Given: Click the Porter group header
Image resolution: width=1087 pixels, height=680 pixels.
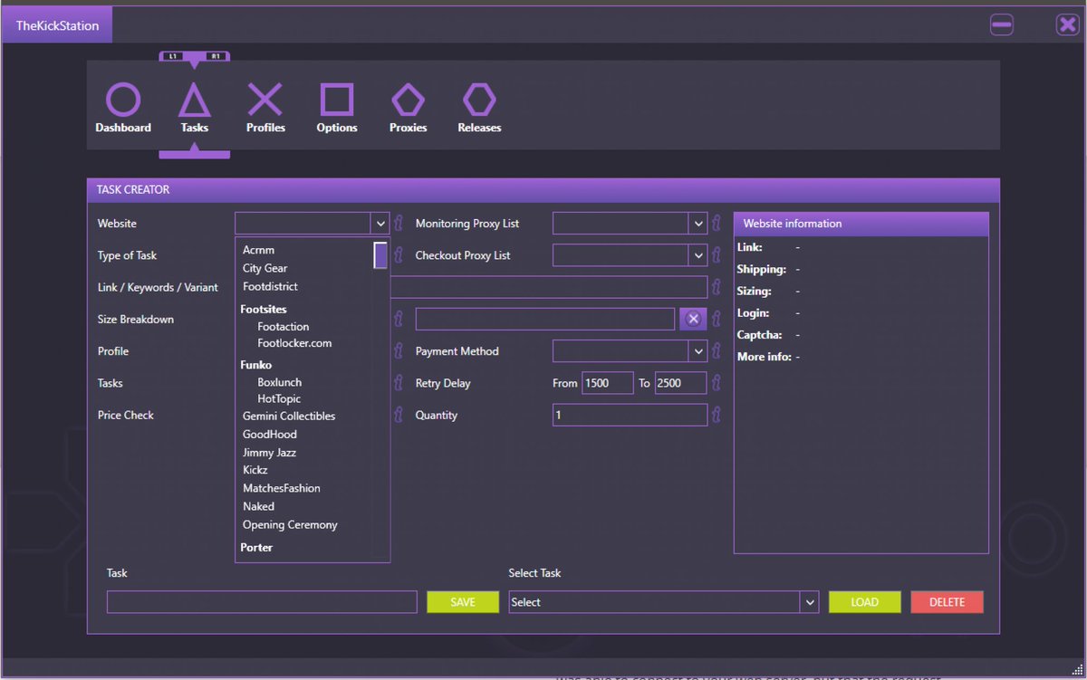Looking at the screenshot, I should pyautogui.click(x=256, y=548).
